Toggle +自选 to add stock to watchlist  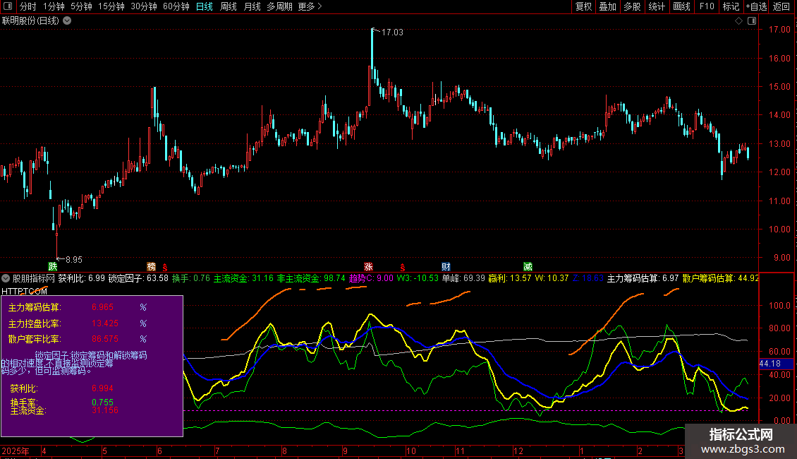click(x=756, y=6)
